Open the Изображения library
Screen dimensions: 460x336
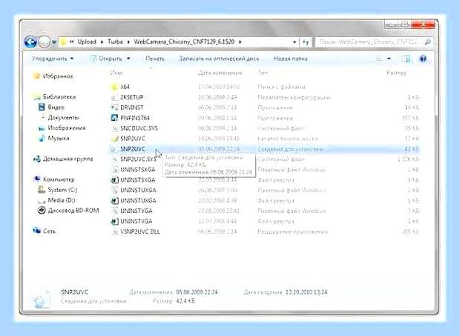pos(67,128)
